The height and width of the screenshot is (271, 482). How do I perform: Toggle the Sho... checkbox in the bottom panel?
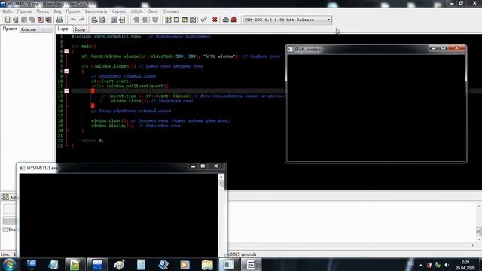pyautogui.click(x=5, y=230)
